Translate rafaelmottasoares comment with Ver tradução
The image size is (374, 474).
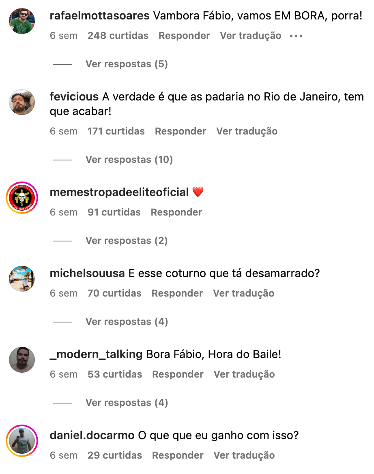point(251,36)
